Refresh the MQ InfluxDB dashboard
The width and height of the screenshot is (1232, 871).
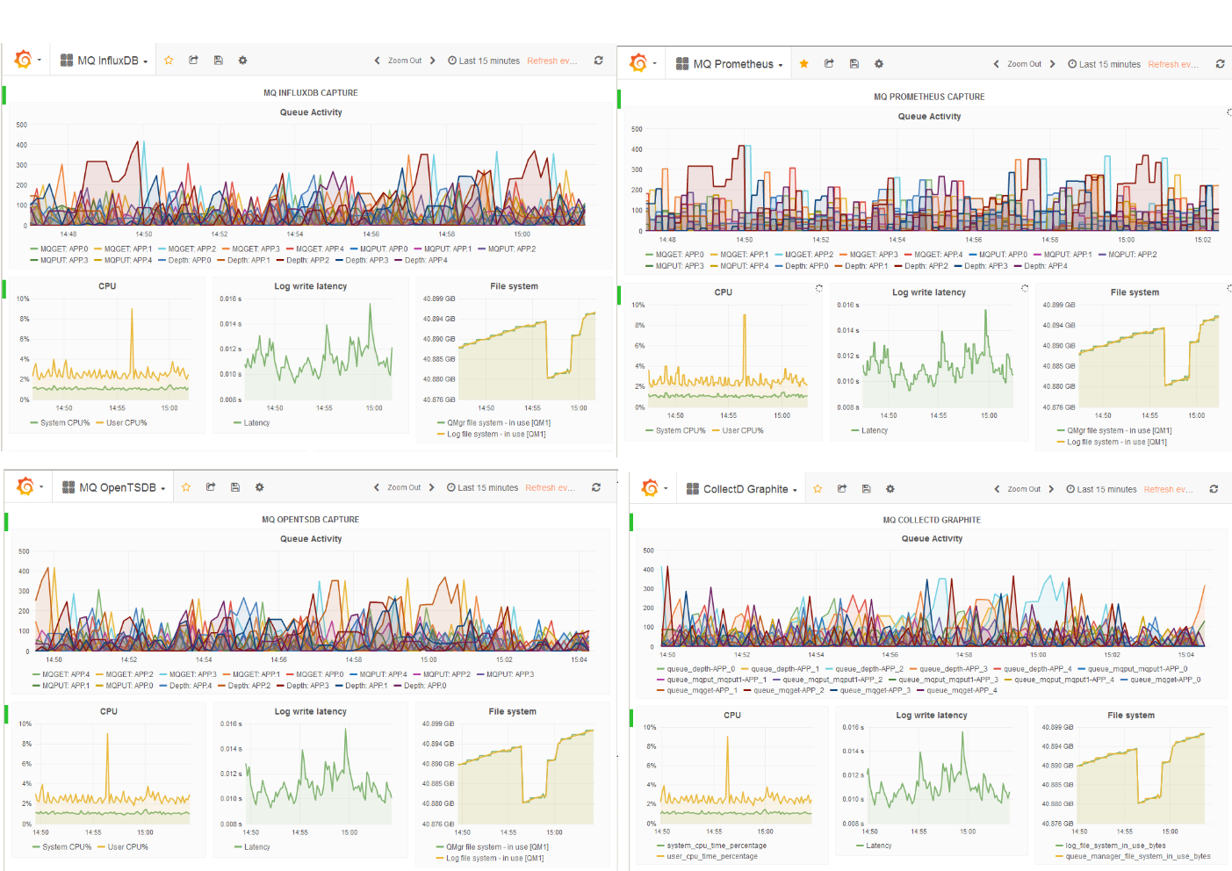click(598, 61)
